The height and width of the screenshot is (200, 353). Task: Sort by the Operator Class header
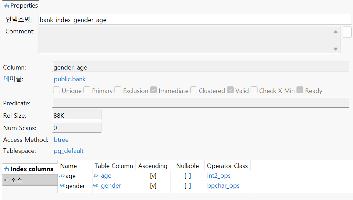(227, 166)
